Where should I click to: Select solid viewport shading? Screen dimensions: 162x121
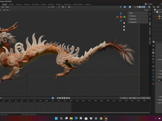pyautogui.click(x=140, y=7)
